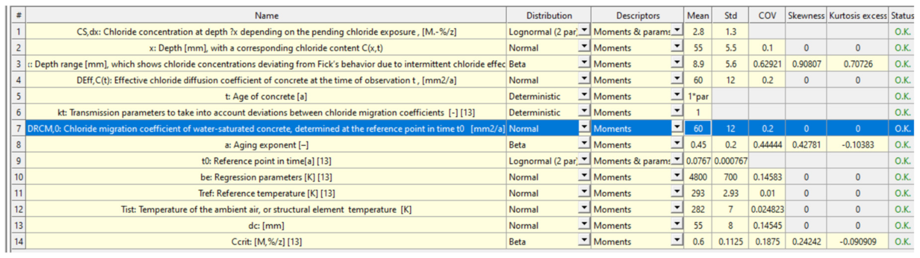Image resolution: width=920 pixels, height=258 pixels.
Task: Open Distribution dropdown for Aging exponent row
Action: point(585,145)
